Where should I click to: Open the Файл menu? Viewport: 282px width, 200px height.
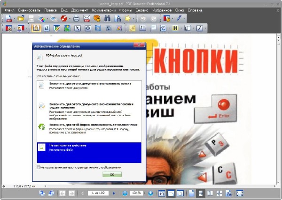click(9, 10)
